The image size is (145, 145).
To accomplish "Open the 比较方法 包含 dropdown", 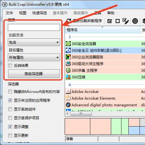I will click(x=34, y=42).
